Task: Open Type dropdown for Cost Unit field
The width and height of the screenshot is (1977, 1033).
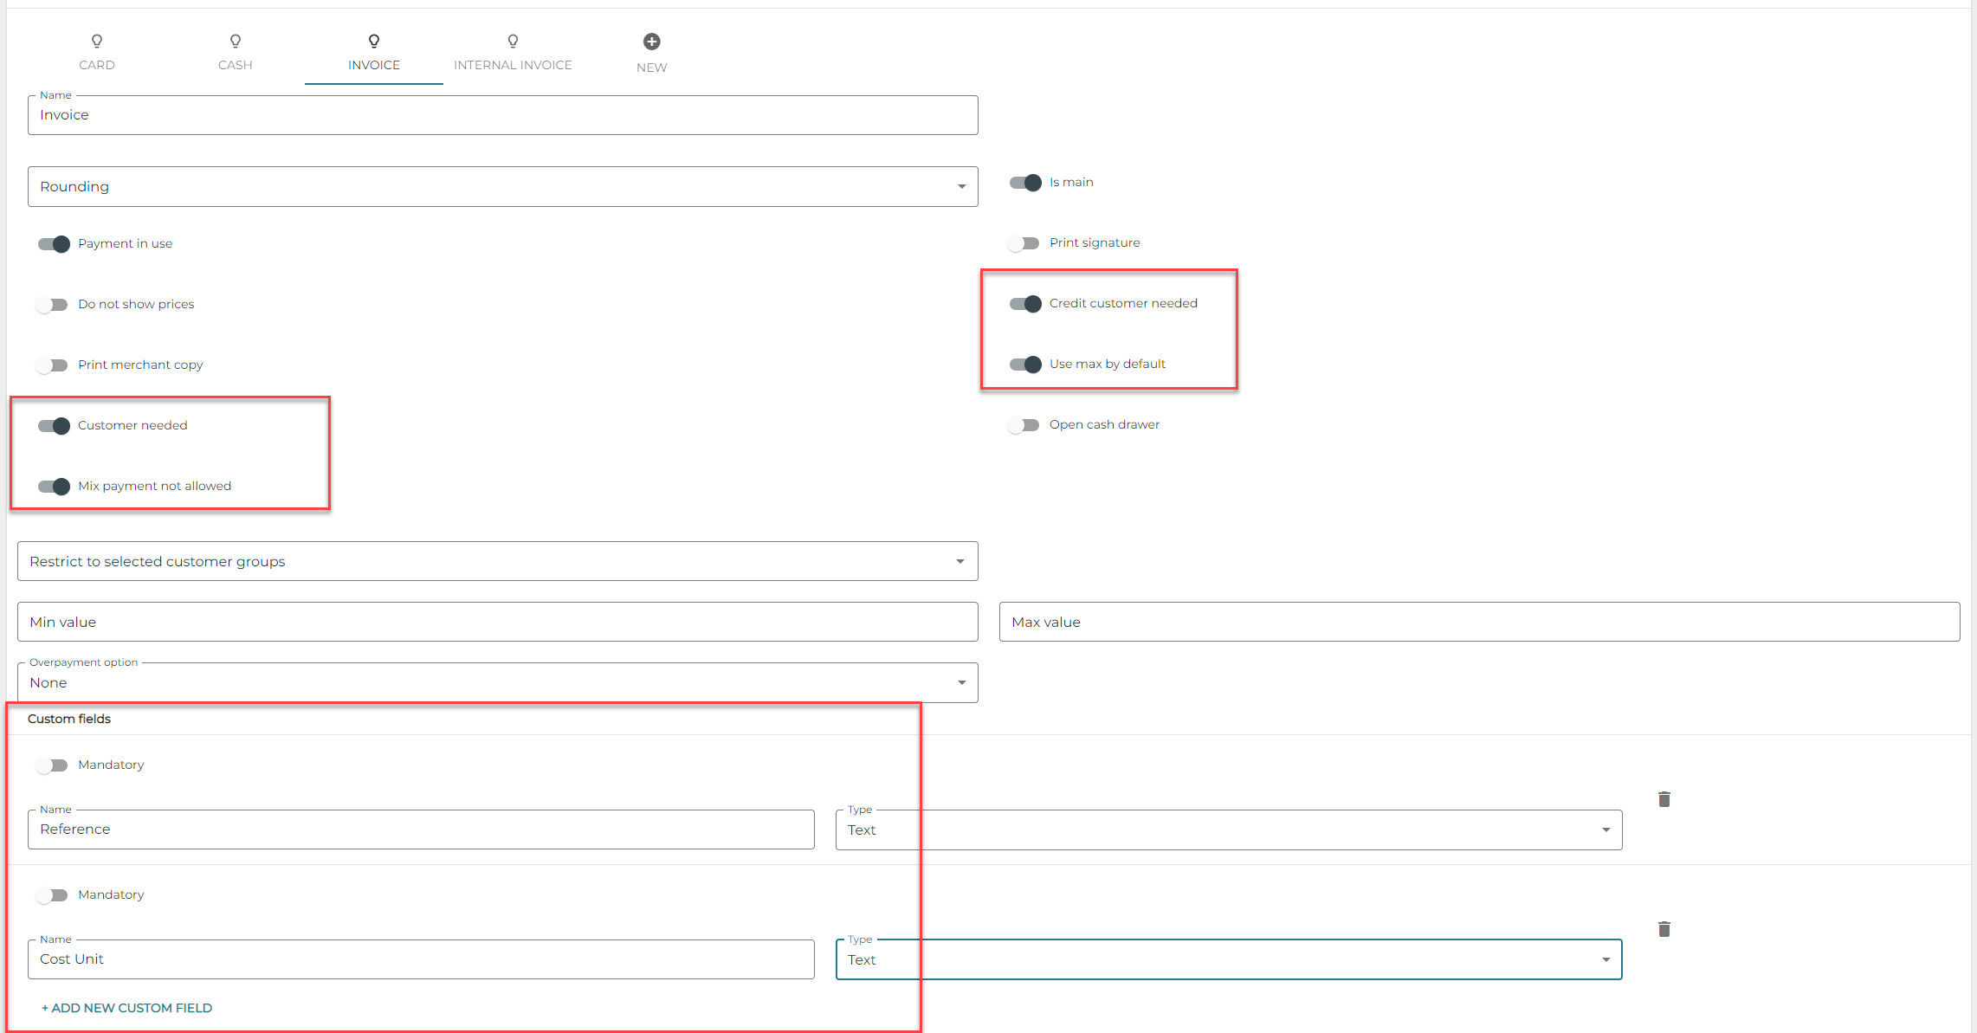Action: [x=1228, y=959]
